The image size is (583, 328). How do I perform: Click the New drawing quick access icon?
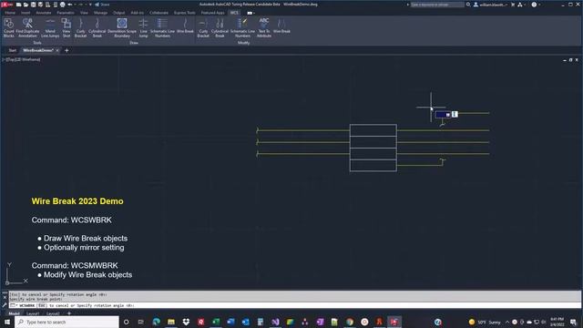click(x=18, y=5)
